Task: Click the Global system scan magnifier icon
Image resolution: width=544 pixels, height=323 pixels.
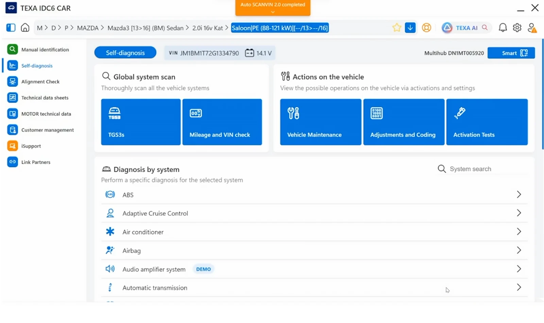Action: [x=106, y=76]
